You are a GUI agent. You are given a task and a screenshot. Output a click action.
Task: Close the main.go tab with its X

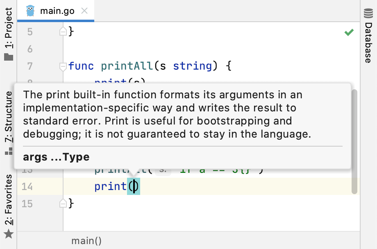click(x=84, y=11)
